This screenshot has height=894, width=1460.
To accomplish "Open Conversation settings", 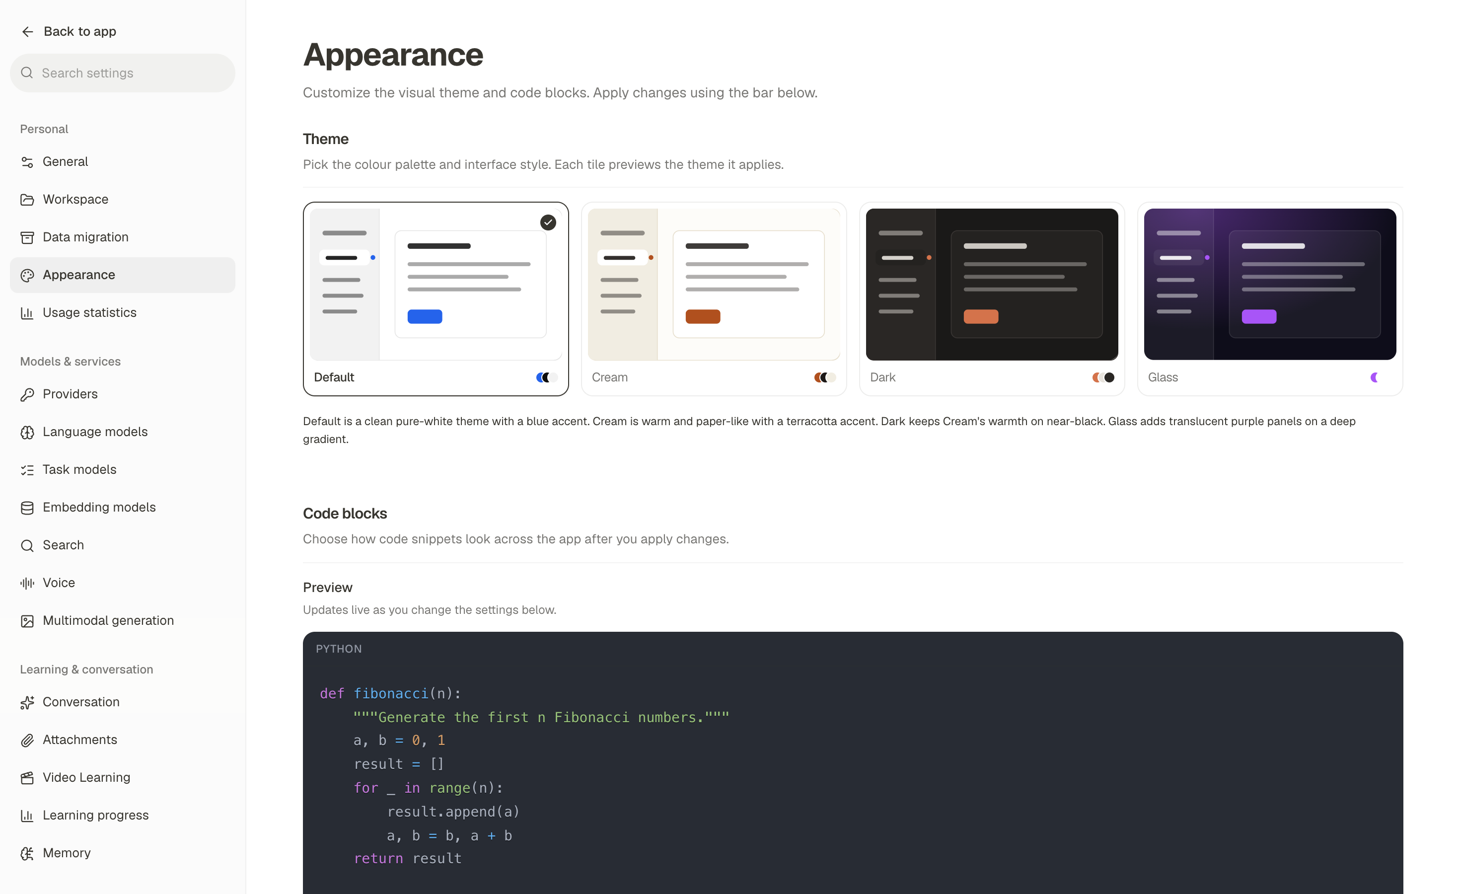I will click(x=123, y=702).
